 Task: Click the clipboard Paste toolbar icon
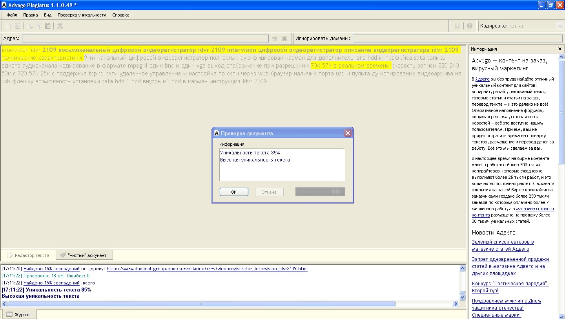pyautogui.click(x=47, y=26)
